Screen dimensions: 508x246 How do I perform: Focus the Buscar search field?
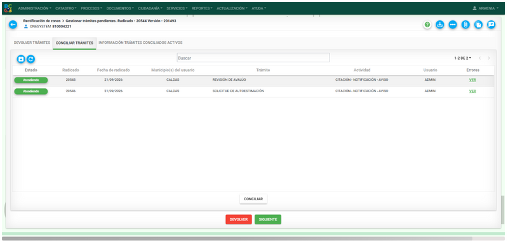coord(253,58)
